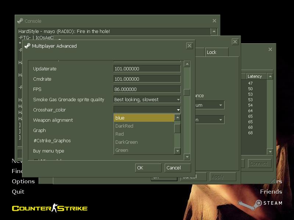Click in the FPS value field

click(x=147, y=89)
